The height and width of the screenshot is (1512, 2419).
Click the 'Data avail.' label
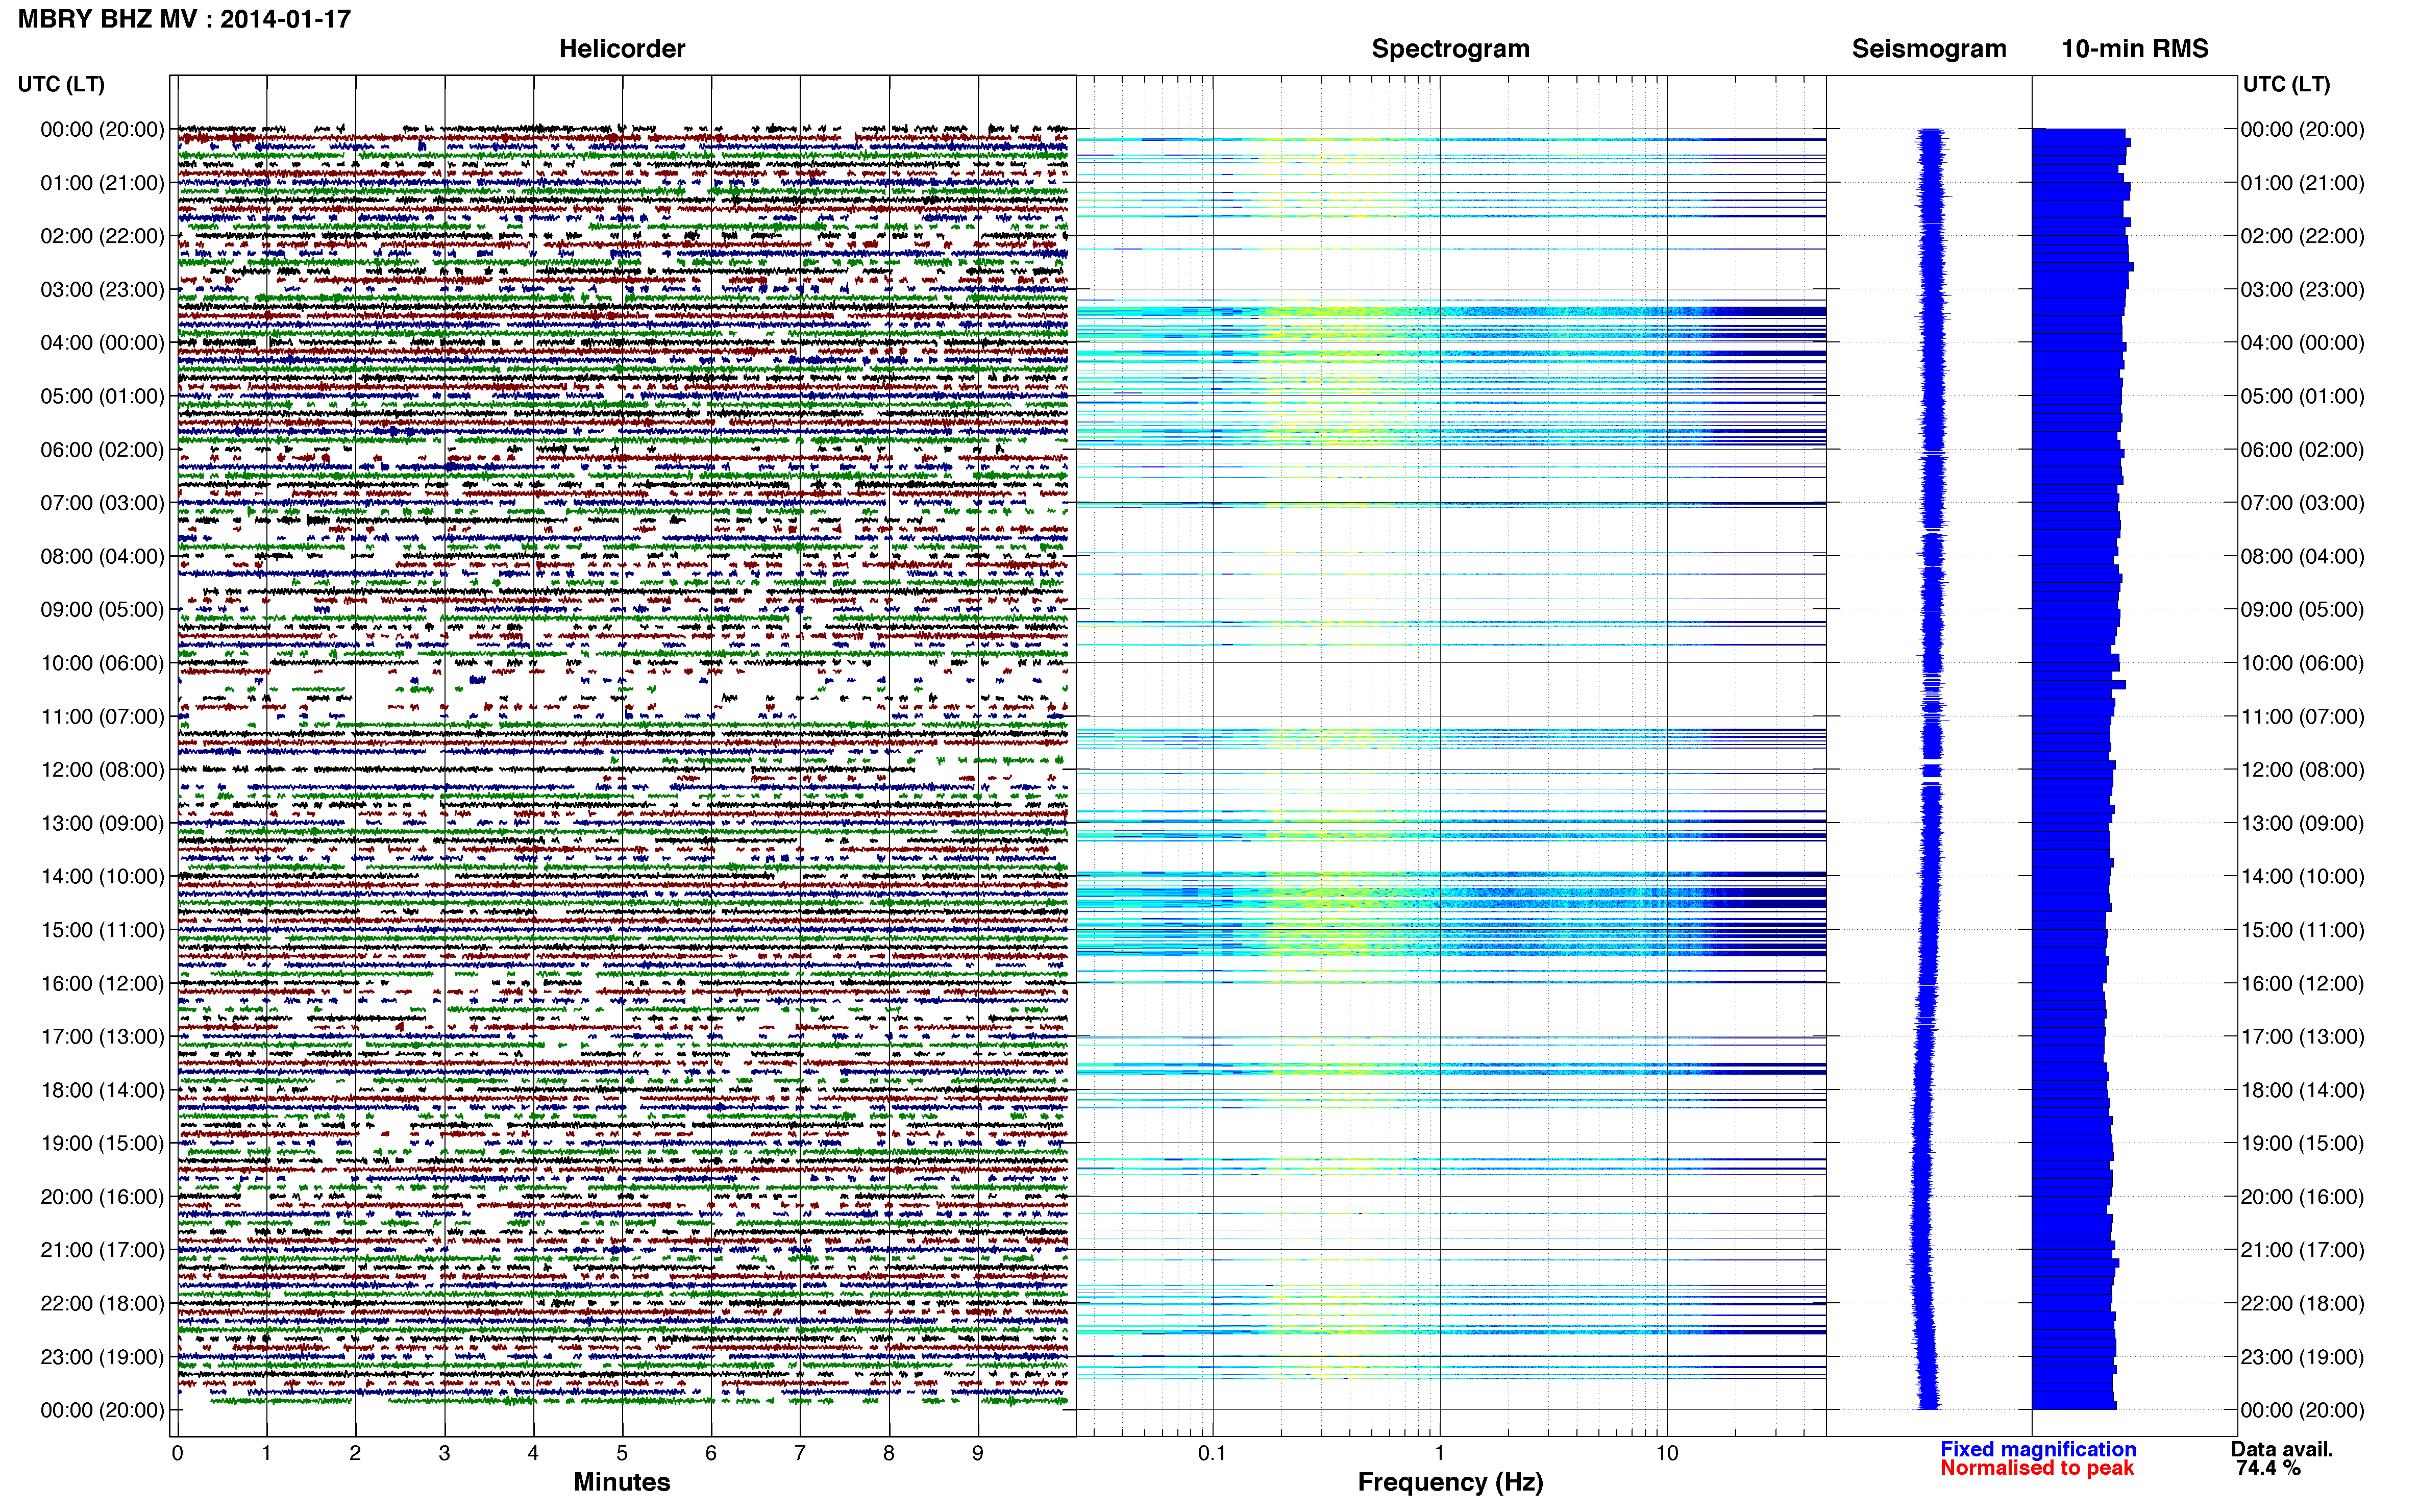pyautogui.click(x=2281, y=1449)
